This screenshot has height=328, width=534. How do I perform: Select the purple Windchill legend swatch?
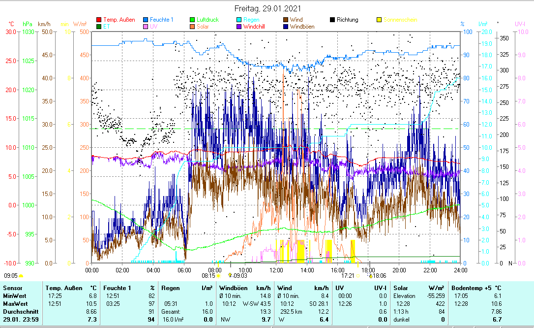(239, 27)
